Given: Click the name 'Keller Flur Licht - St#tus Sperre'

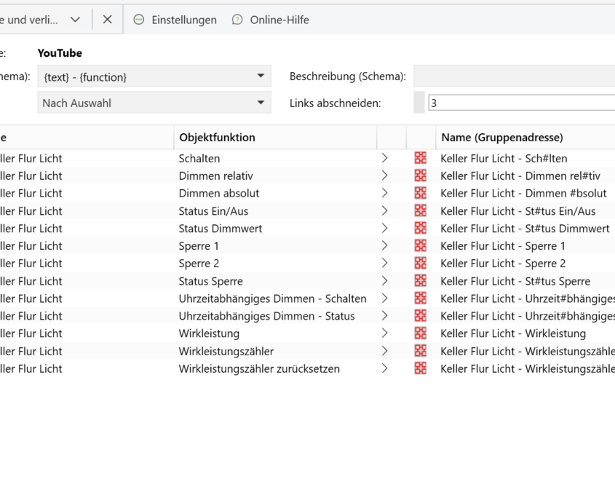Looking at the screenshot, I should coord(515,281).
